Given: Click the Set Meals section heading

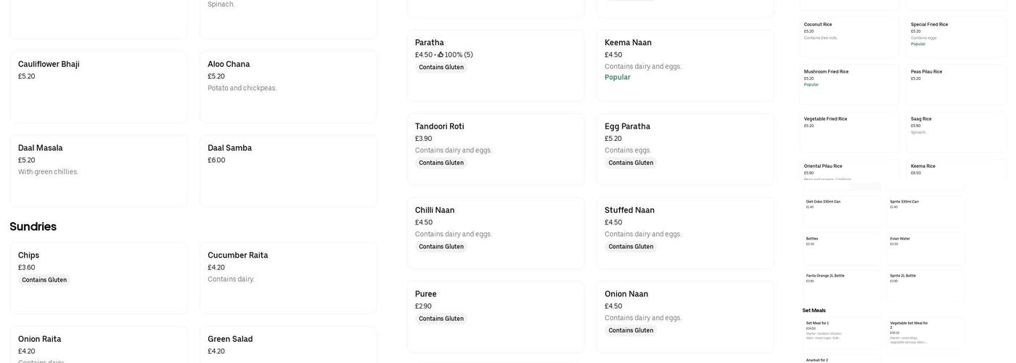Looking at the screenshot, I should click(x=814, y=311).
